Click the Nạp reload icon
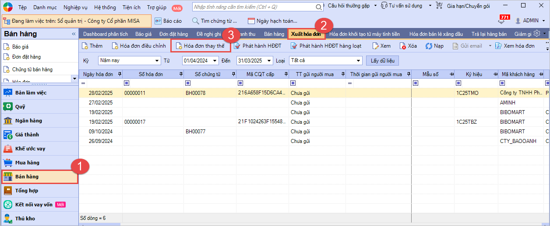Image resolution: width=550 pixels, height=226 pixels. [429, 46]
